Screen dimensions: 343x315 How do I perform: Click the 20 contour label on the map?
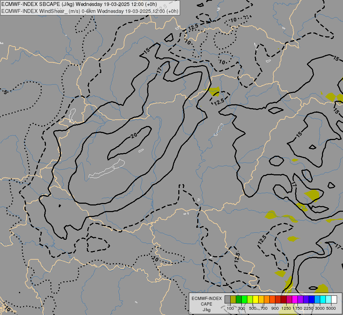pyautogui.click(x=134, y=135)
